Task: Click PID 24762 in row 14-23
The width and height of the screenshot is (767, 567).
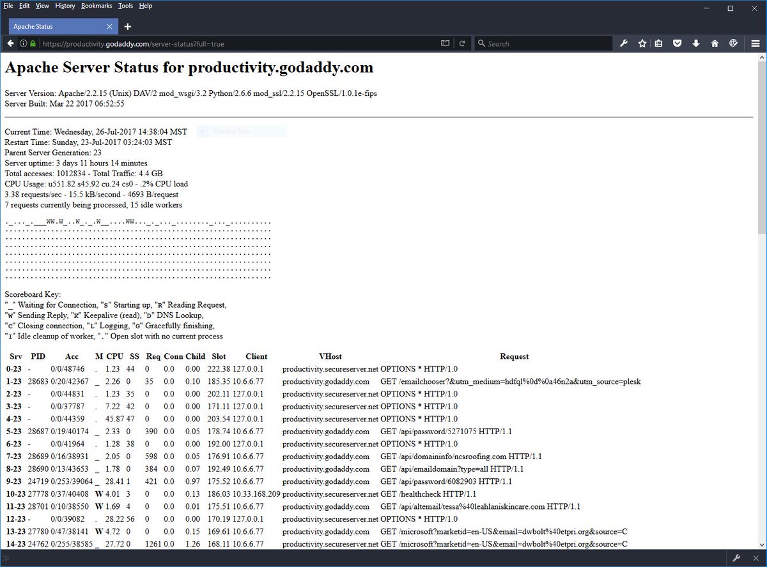Action: [38, 543]
